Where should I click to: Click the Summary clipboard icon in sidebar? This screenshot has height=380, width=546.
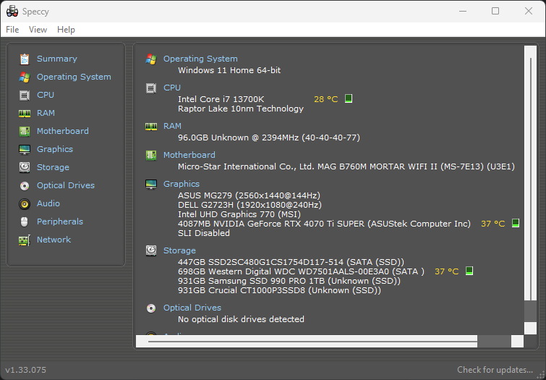[25, 59]
